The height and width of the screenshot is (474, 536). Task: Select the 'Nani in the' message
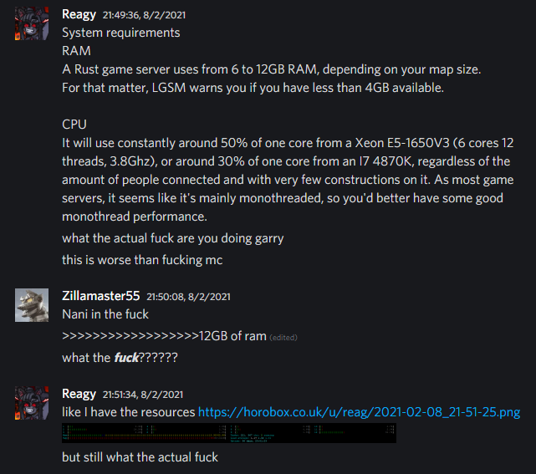point(105,314)
